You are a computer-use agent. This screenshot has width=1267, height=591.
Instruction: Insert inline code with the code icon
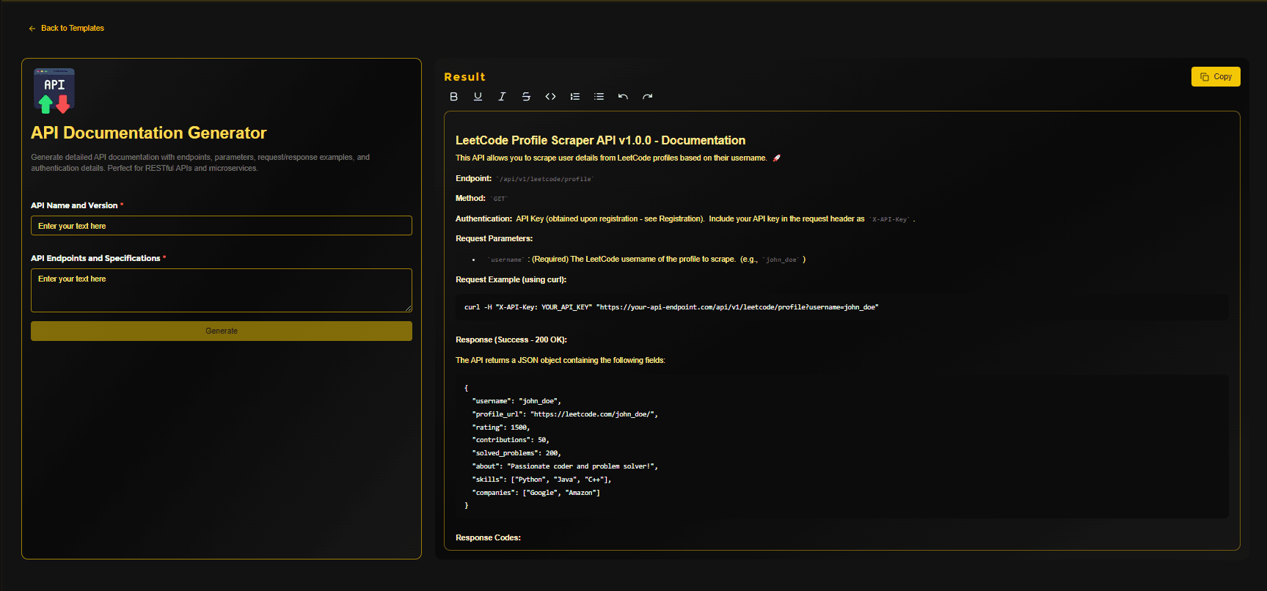550,97
